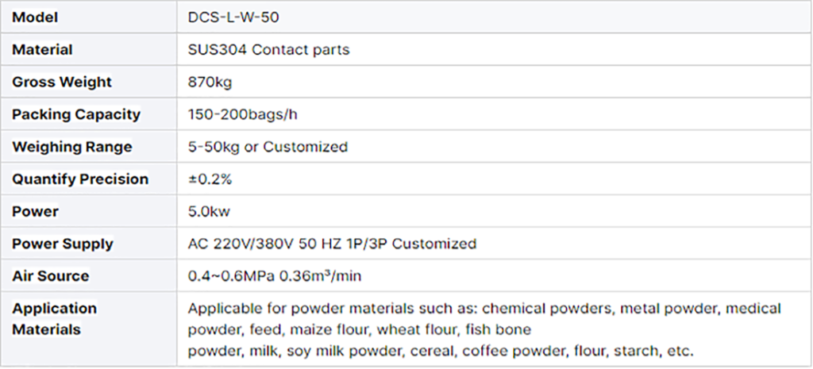This screenshot has height=369, width=813.
Task: Click the Quantify Precision label
Action: tap(80, 179)
